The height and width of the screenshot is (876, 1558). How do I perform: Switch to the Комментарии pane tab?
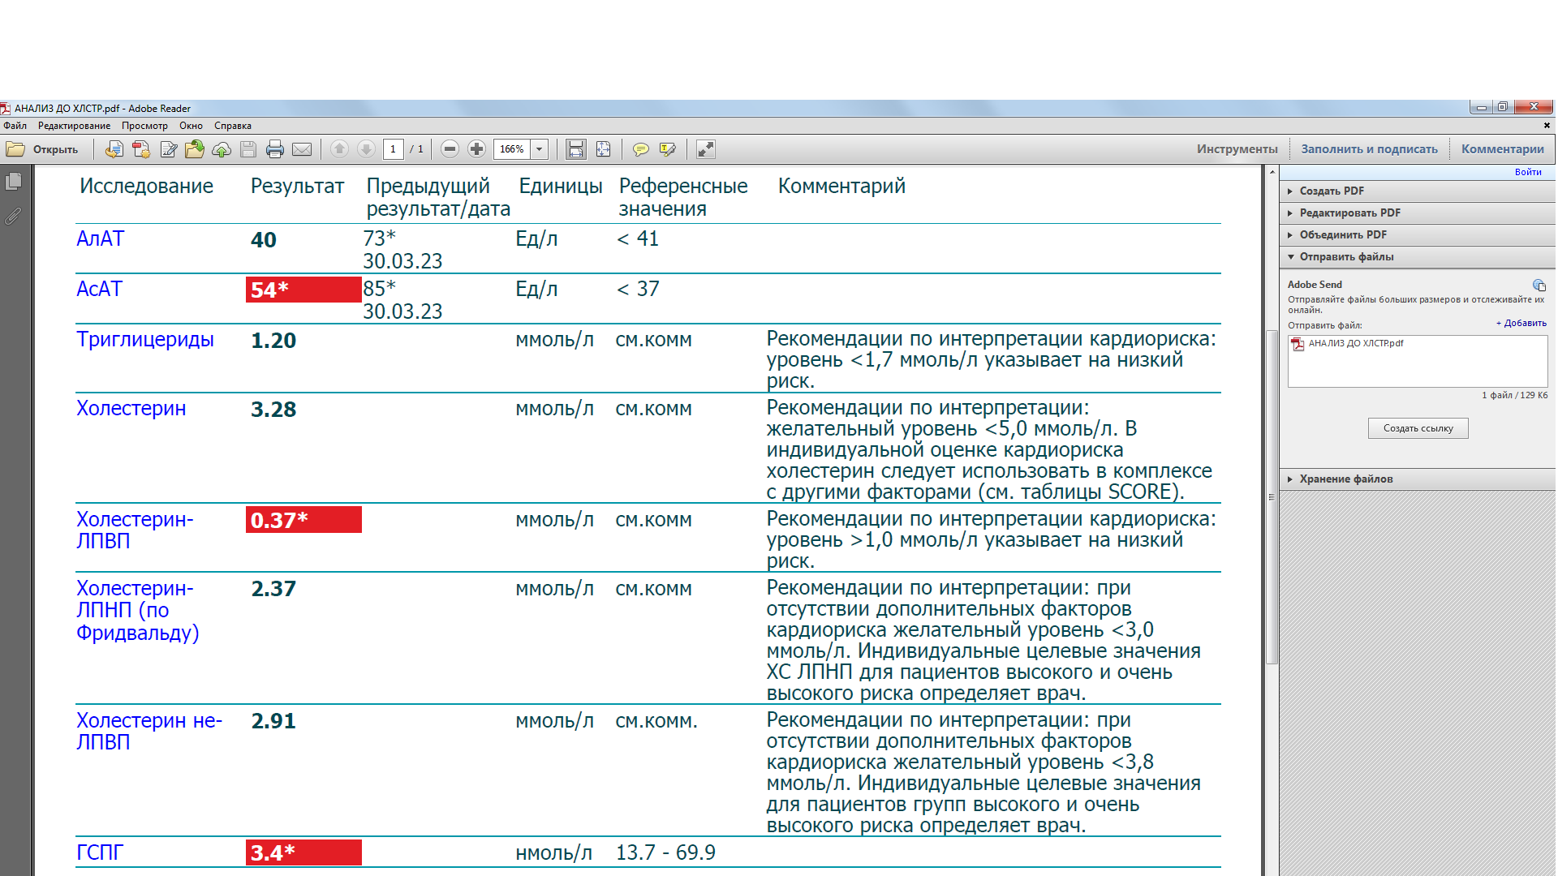[1502, 149]
